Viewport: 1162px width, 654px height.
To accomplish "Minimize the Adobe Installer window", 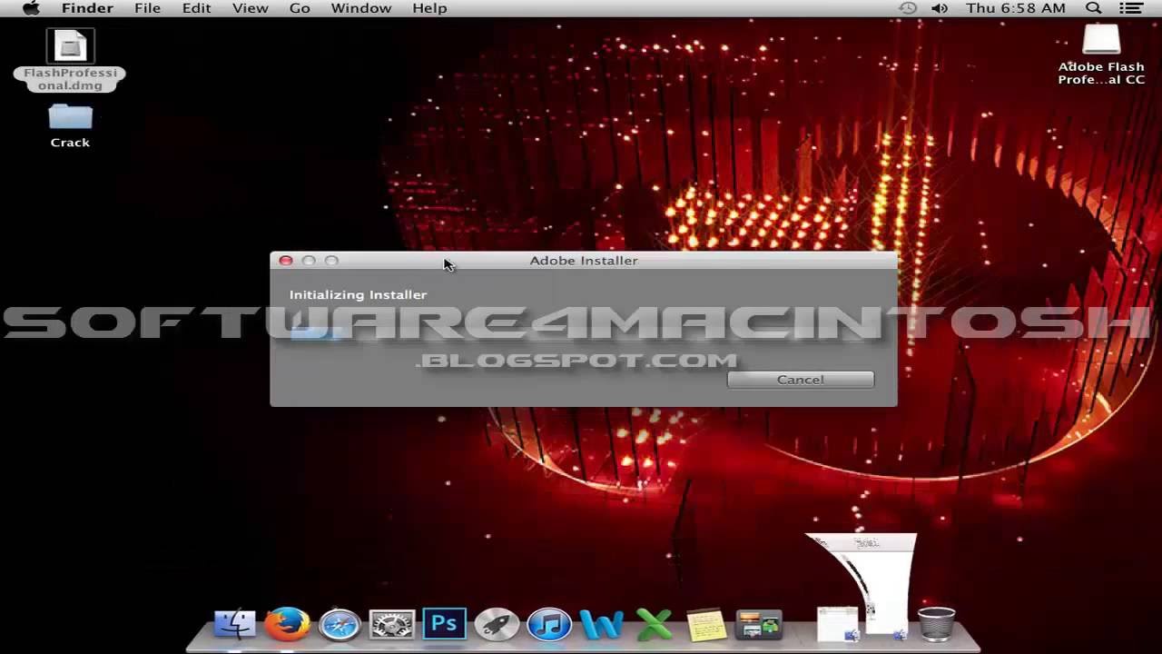I will pos(309,261).
